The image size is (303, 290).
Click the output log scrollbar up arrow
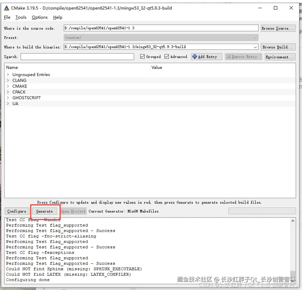coord(293,221)
